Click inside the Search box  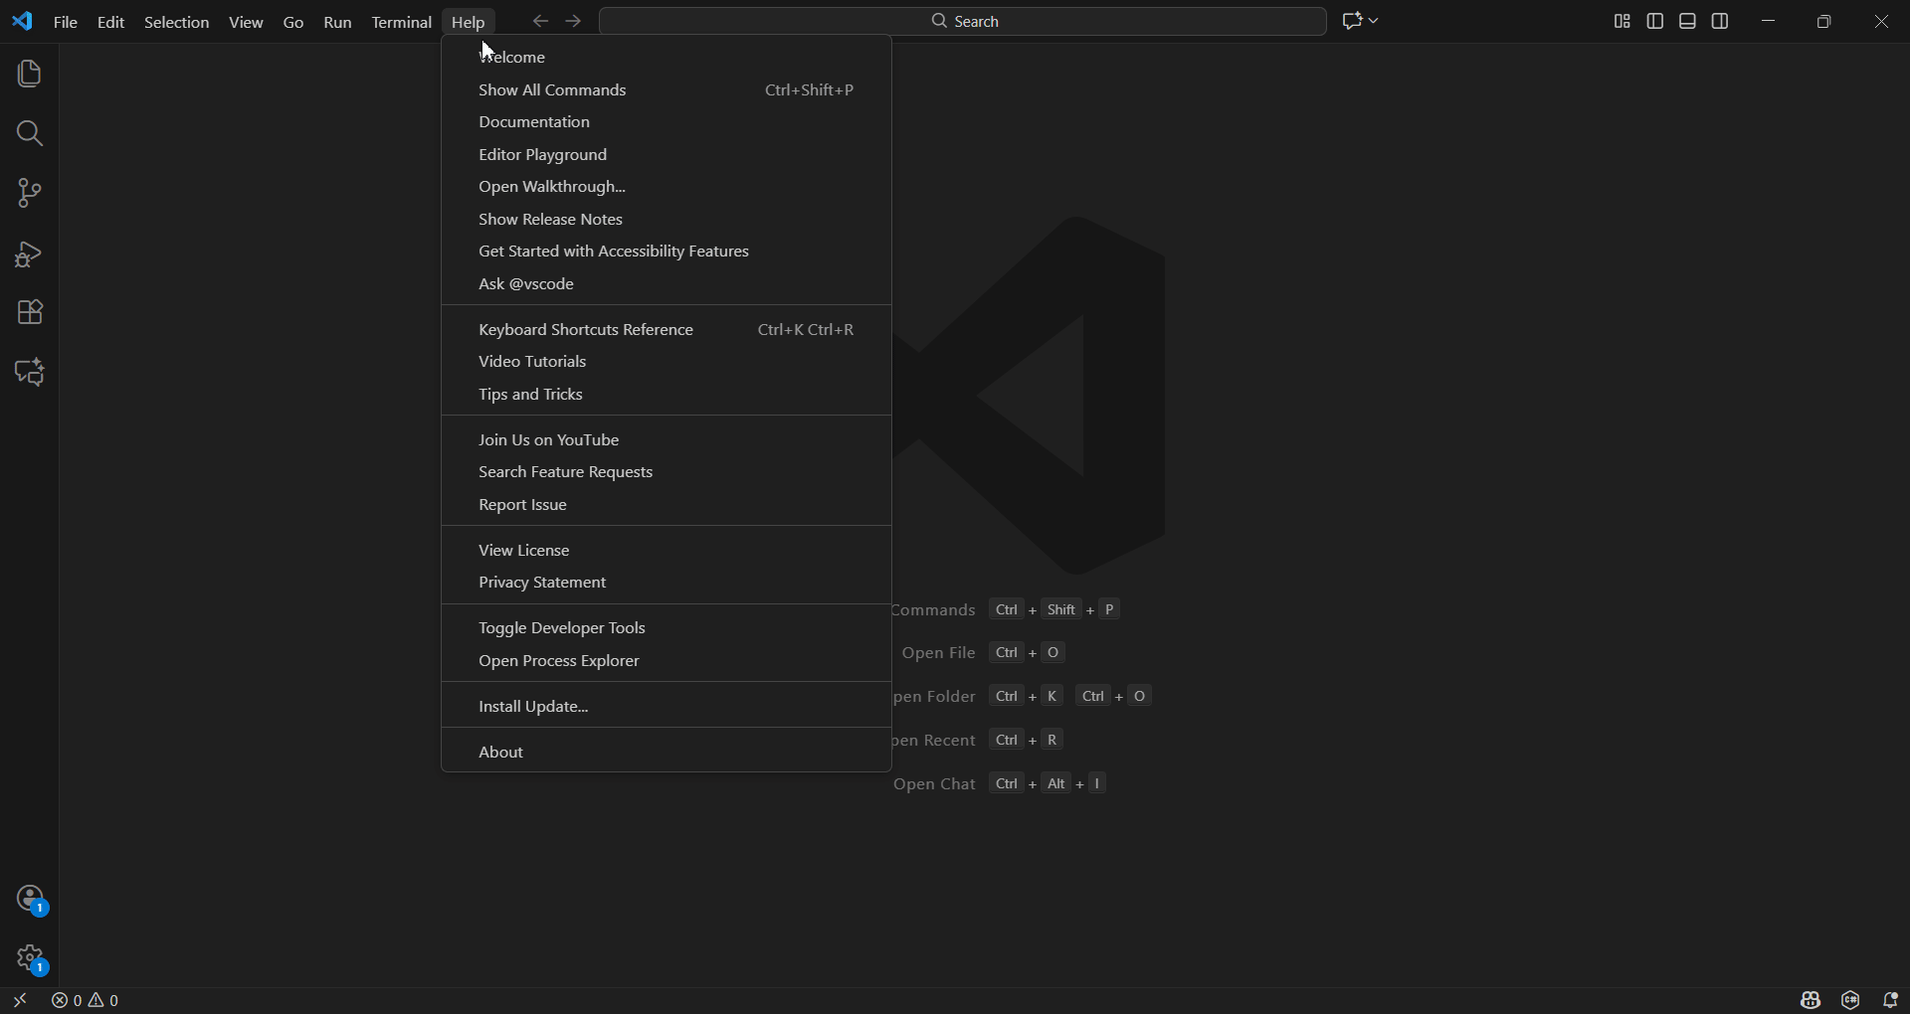coord(963,20)
